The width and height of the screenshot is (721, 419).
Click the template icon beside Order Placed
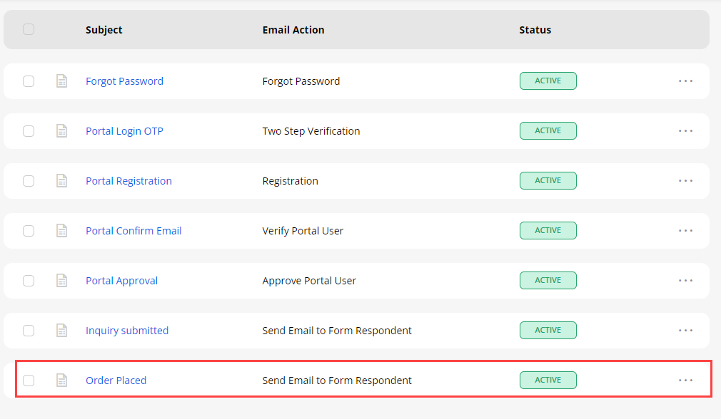62,381
